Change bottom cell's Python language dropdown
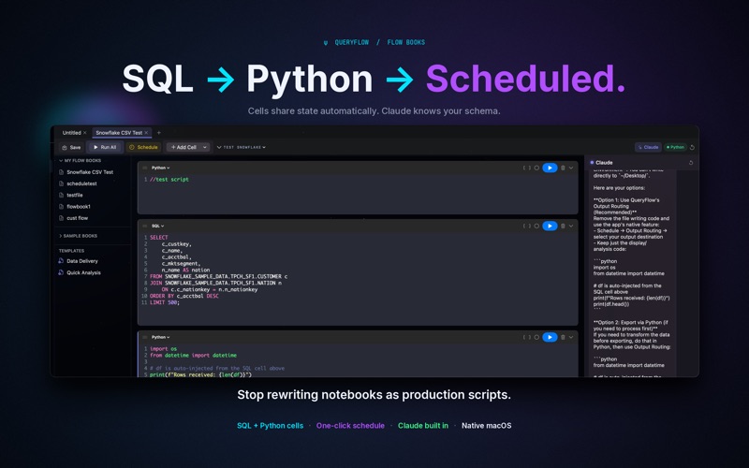 click(x=160, y=337)
